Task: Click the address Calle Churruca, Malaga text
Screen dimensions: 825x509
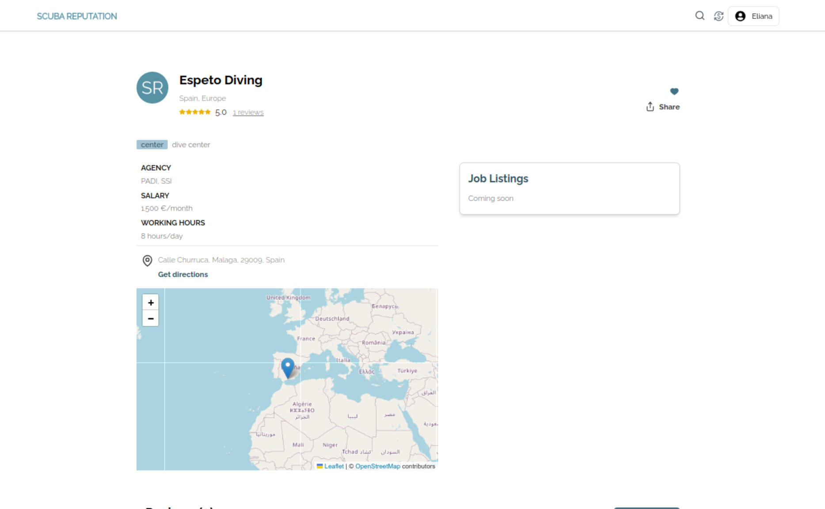Action: point(221,260)
